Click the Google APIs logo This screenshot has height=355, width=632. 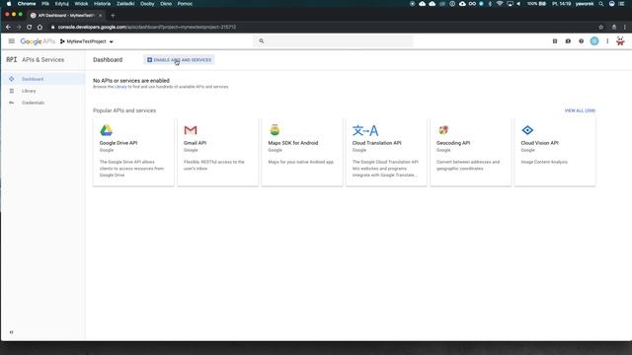point(38,41)
